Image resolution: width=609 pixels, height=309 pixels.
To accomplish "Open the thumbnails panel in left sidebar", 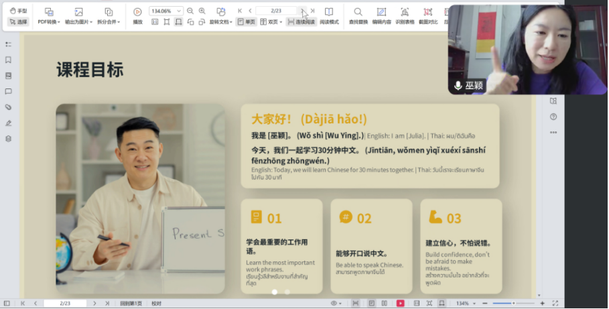I will pyautogui.click(x=9, y=76).
